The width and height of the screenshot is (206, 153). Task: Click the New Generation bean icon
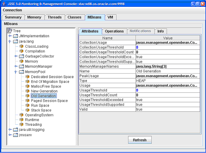coord(27,91)
